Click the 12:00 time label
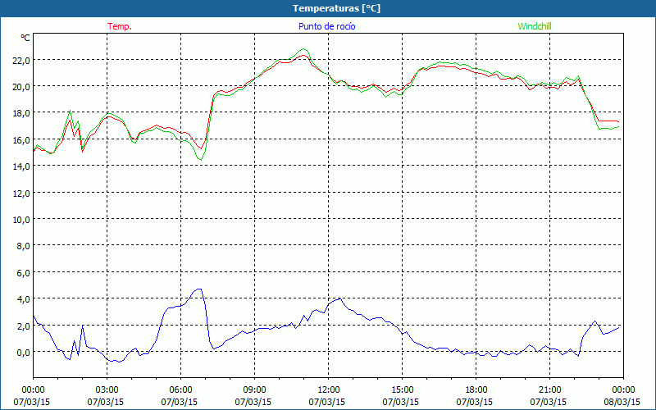Viewport: 656px width, 410px height. (x=329, y=390)
